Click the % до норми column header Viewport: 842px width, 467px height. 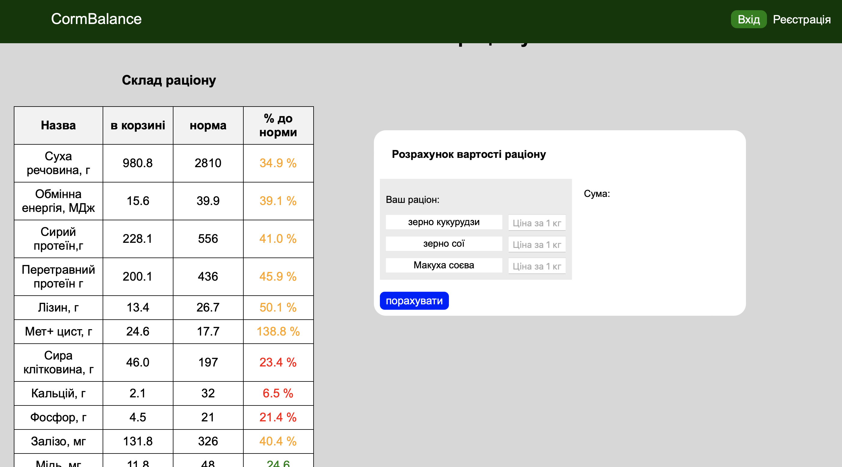pos(278,125)
